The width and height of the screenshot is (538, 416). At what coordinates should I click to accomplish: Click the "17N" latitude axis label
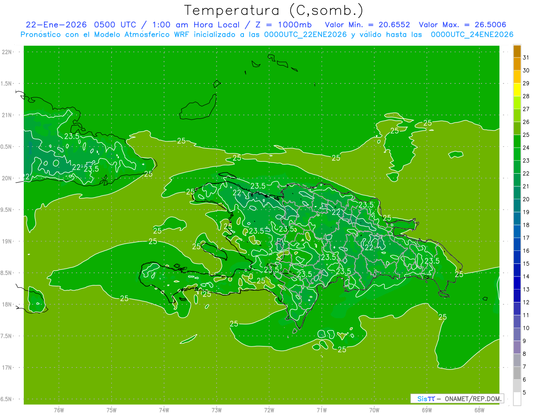(x=8, y=368)
